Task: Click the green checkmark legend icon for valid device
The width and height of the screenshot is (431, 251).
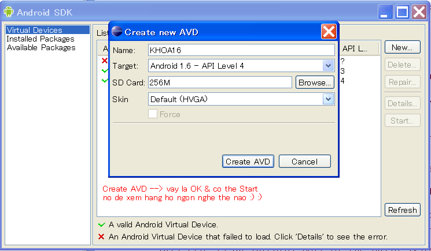Action: 102,224
